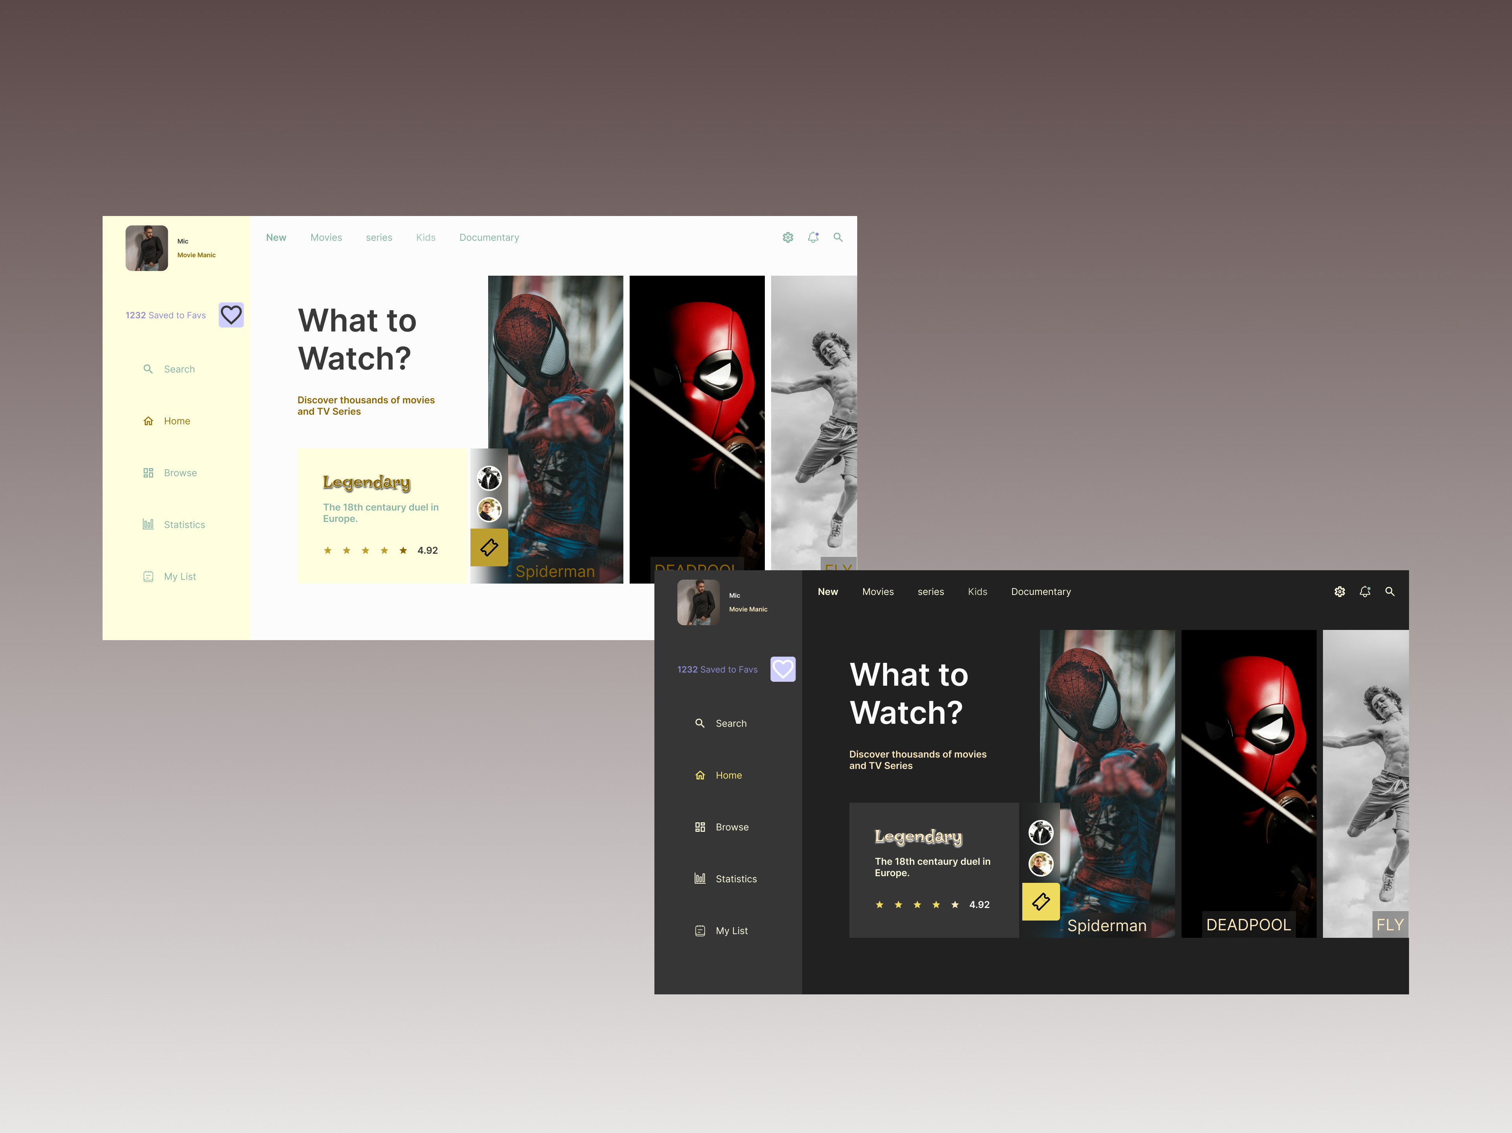Click the My List icon in the dark sidebar
The width and height of the screenshot is (1512, 1133).
(700, 931)
